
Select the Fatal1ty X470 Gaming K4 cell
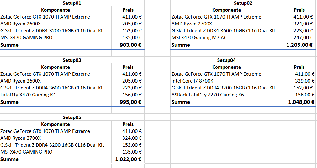point(55,95)
